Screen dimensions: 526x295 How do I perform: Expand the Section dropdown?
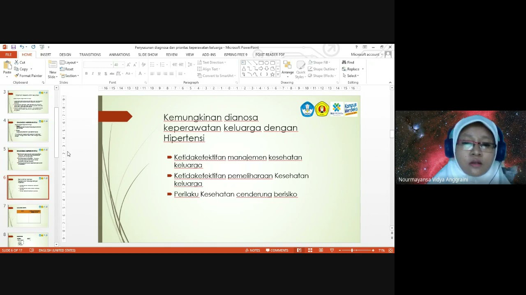(69, 76)
